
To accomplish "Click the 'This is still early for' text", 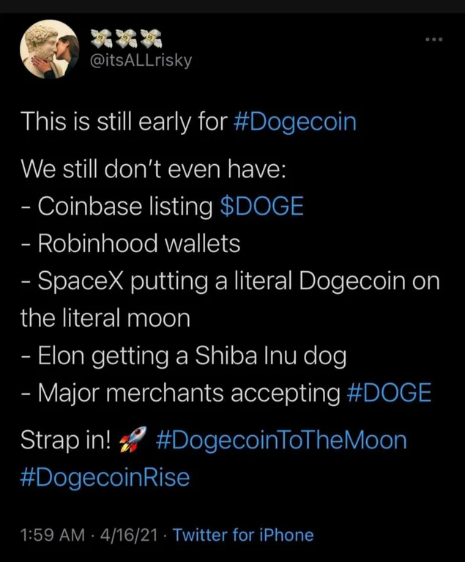I will (x=123, y=121).
